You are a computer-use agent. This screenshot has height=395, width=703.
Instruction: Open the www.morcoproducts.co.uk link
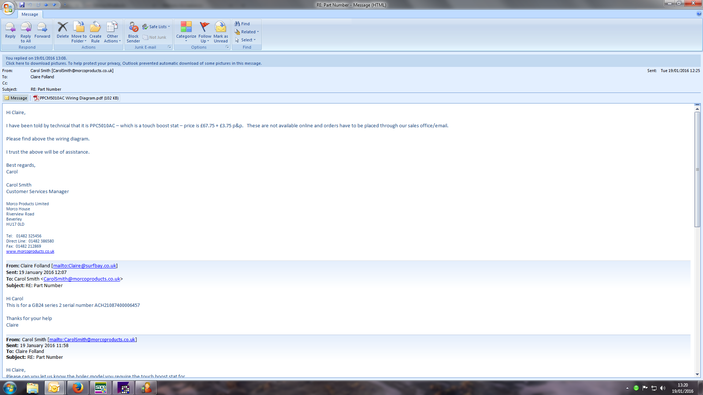pyautogui.click(x=30, y=252)
